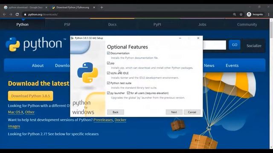The height and width of the screenshot is (153, 273).
Task: Click the padlock site info icon
Action: 25,14
